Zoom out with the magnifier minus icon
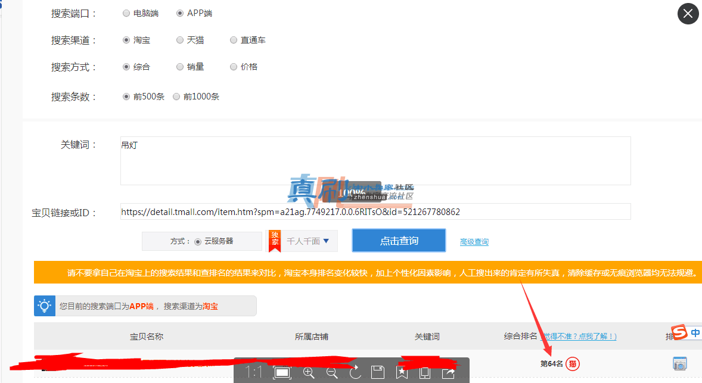 point(332,372)
